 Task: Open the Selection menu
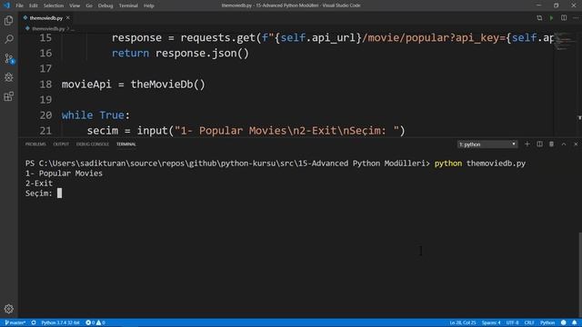(54, 5)
